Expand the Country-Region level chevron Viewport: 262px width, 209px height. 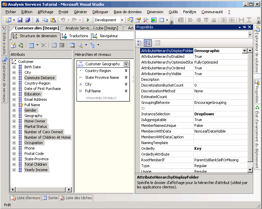pyautogui.click(x=126, y=71)
